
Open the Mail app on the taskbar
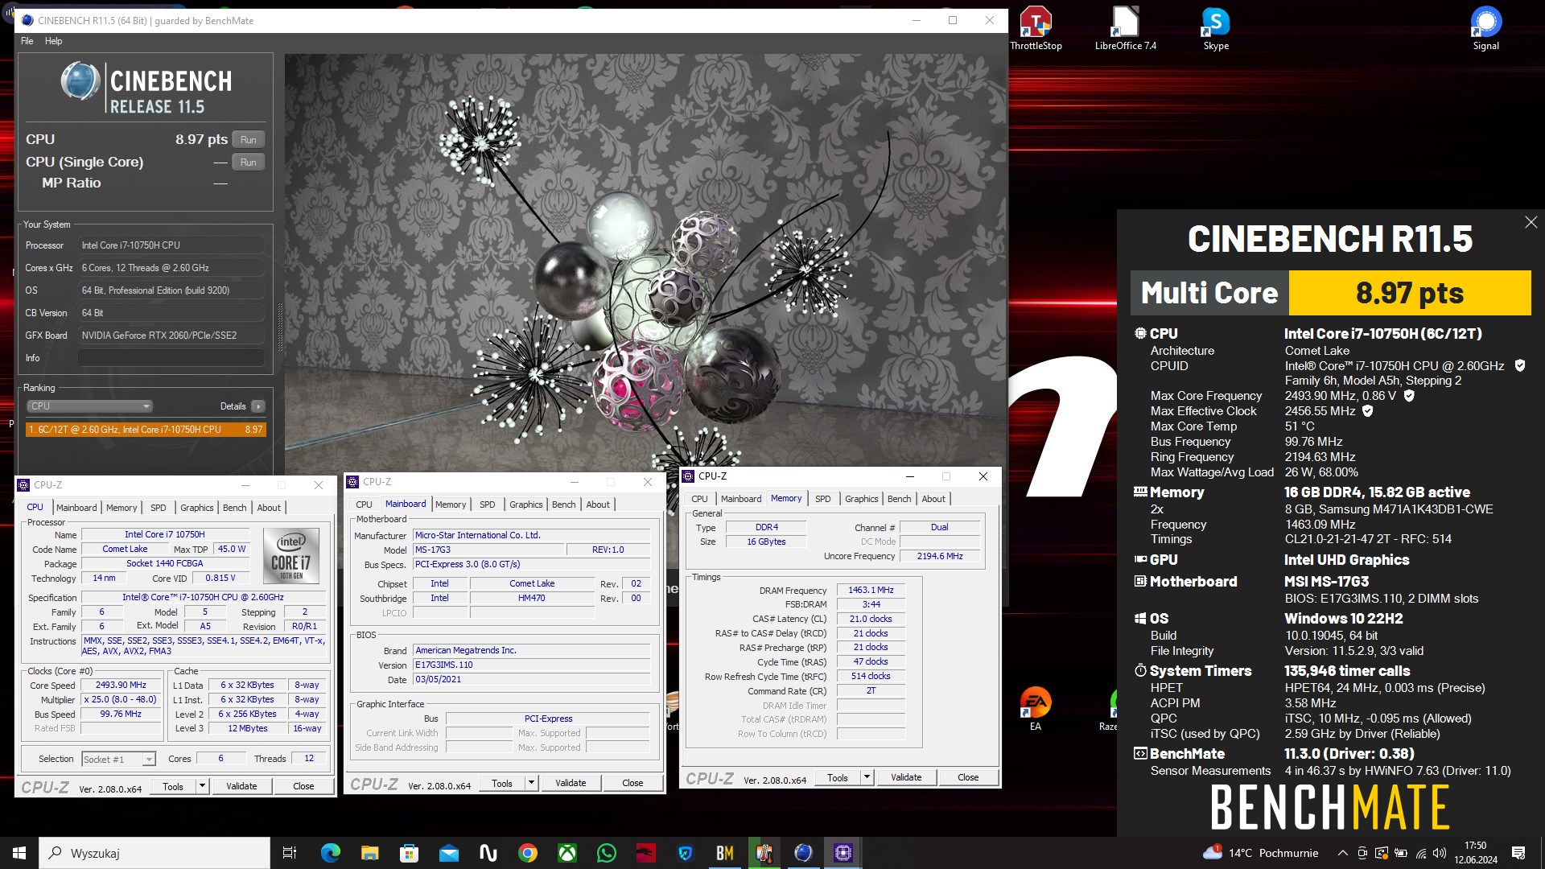(448, 853)
